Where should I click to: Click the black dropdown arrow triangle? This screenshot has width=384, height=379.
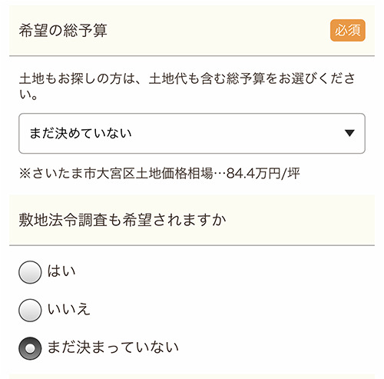[x=349, y=133]
